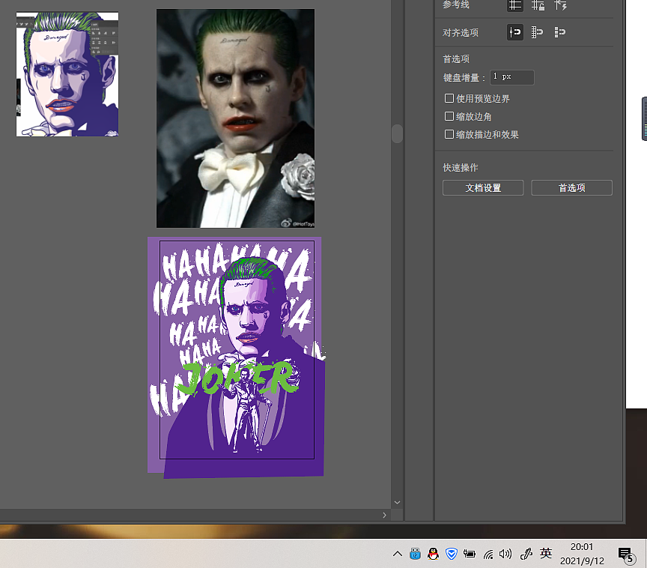Open QQ penguin tray icon

(434, 554)
